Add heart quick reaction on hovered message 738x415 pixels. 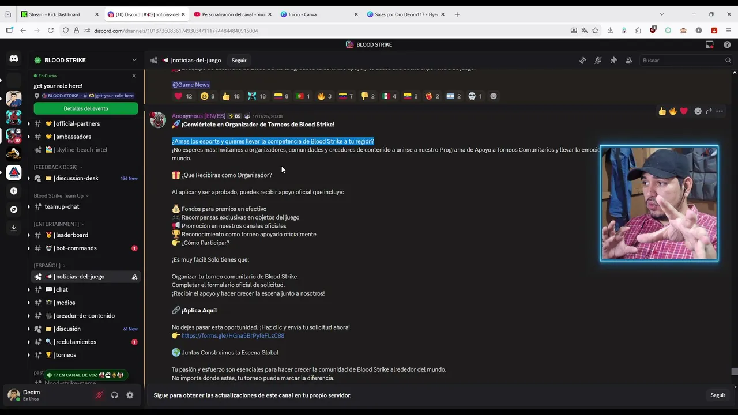[684, 111]
